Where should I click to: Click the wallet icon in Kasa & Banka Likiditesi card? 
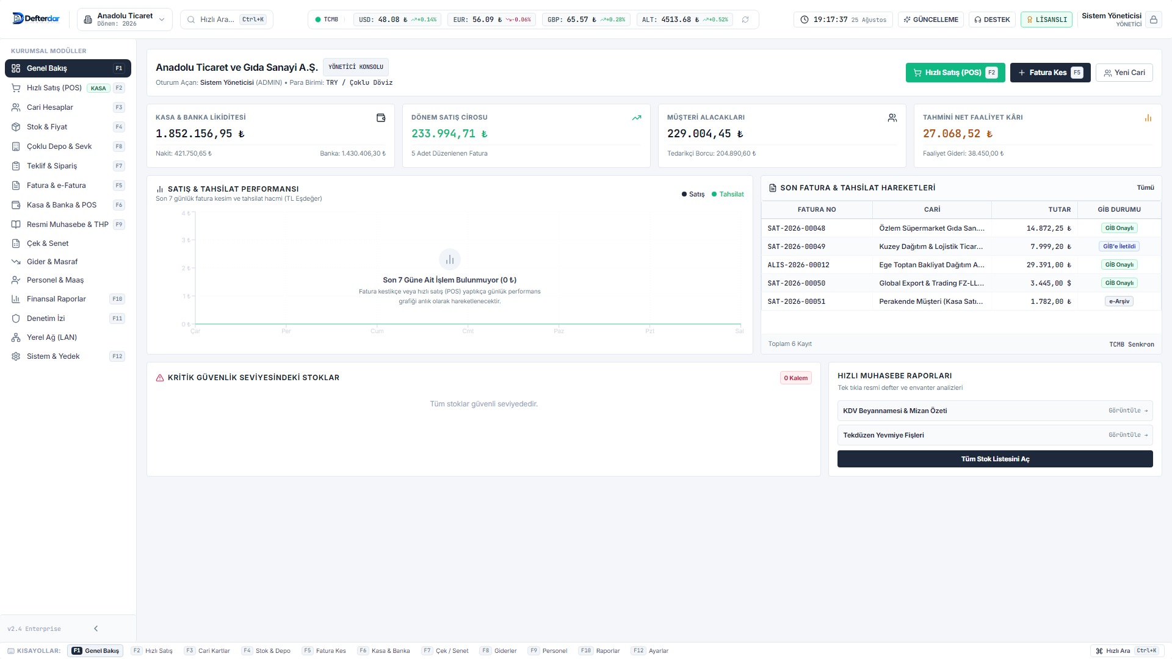(x=381, y=118)
